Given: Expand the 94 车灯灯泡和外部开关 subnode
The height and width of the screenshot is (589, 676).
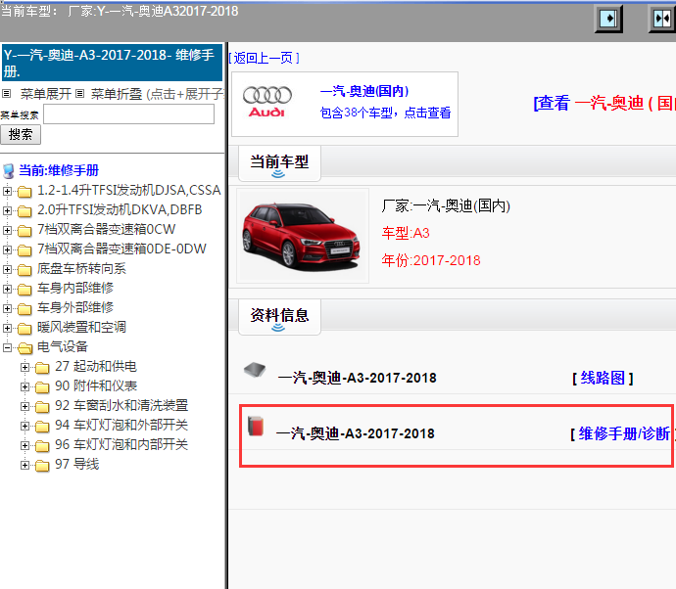Looking at the screenshot, I should click(x=25, y=426).
